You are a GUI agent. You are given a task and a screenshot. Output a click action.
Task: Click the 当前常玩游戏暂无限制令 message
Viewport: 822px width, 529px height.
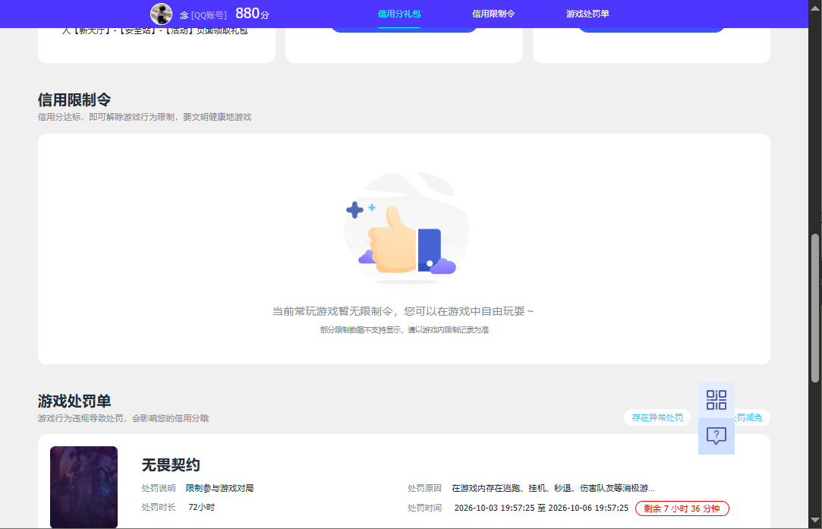coord(402,311)
